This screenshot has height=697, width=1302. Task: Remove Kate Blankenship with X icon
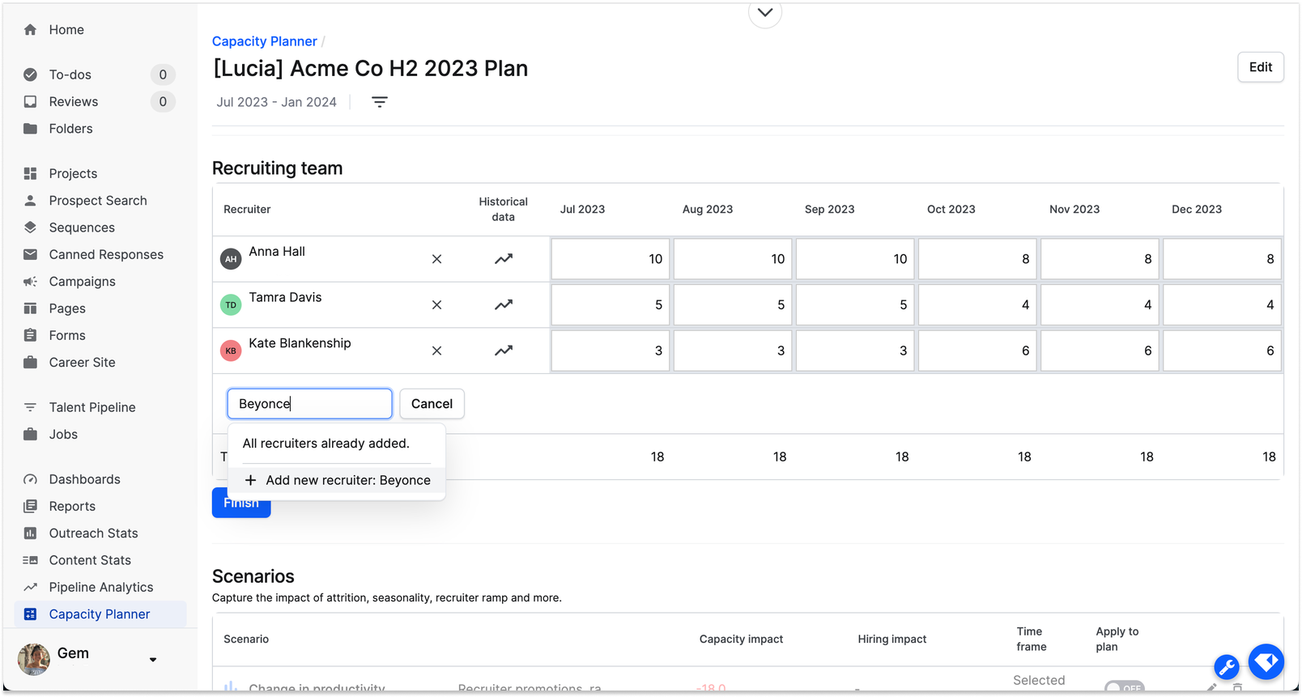click(436, 351)
